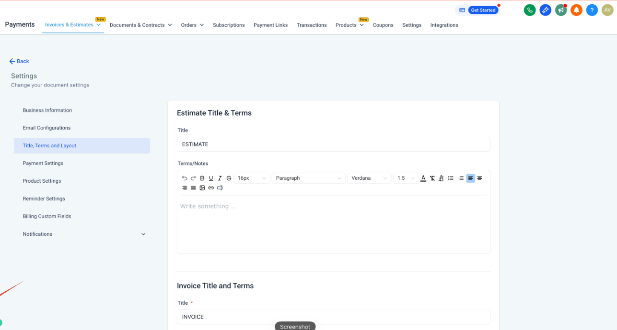Viewport: 617px width, 330px height.
Task: Click the ESTIMATE title input field
Action: [334, 144]
